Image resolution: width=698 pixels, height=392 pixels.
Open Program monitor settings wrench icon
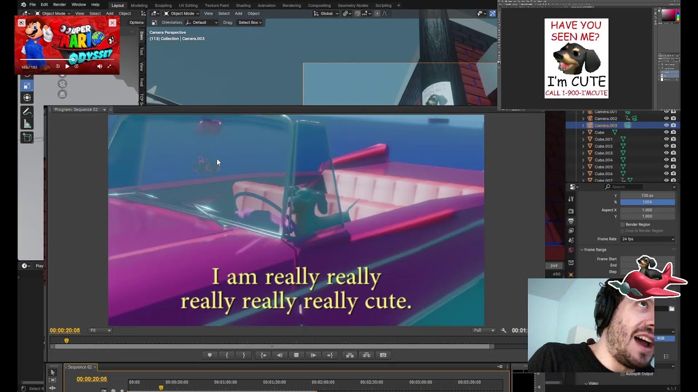coord(504,330)
